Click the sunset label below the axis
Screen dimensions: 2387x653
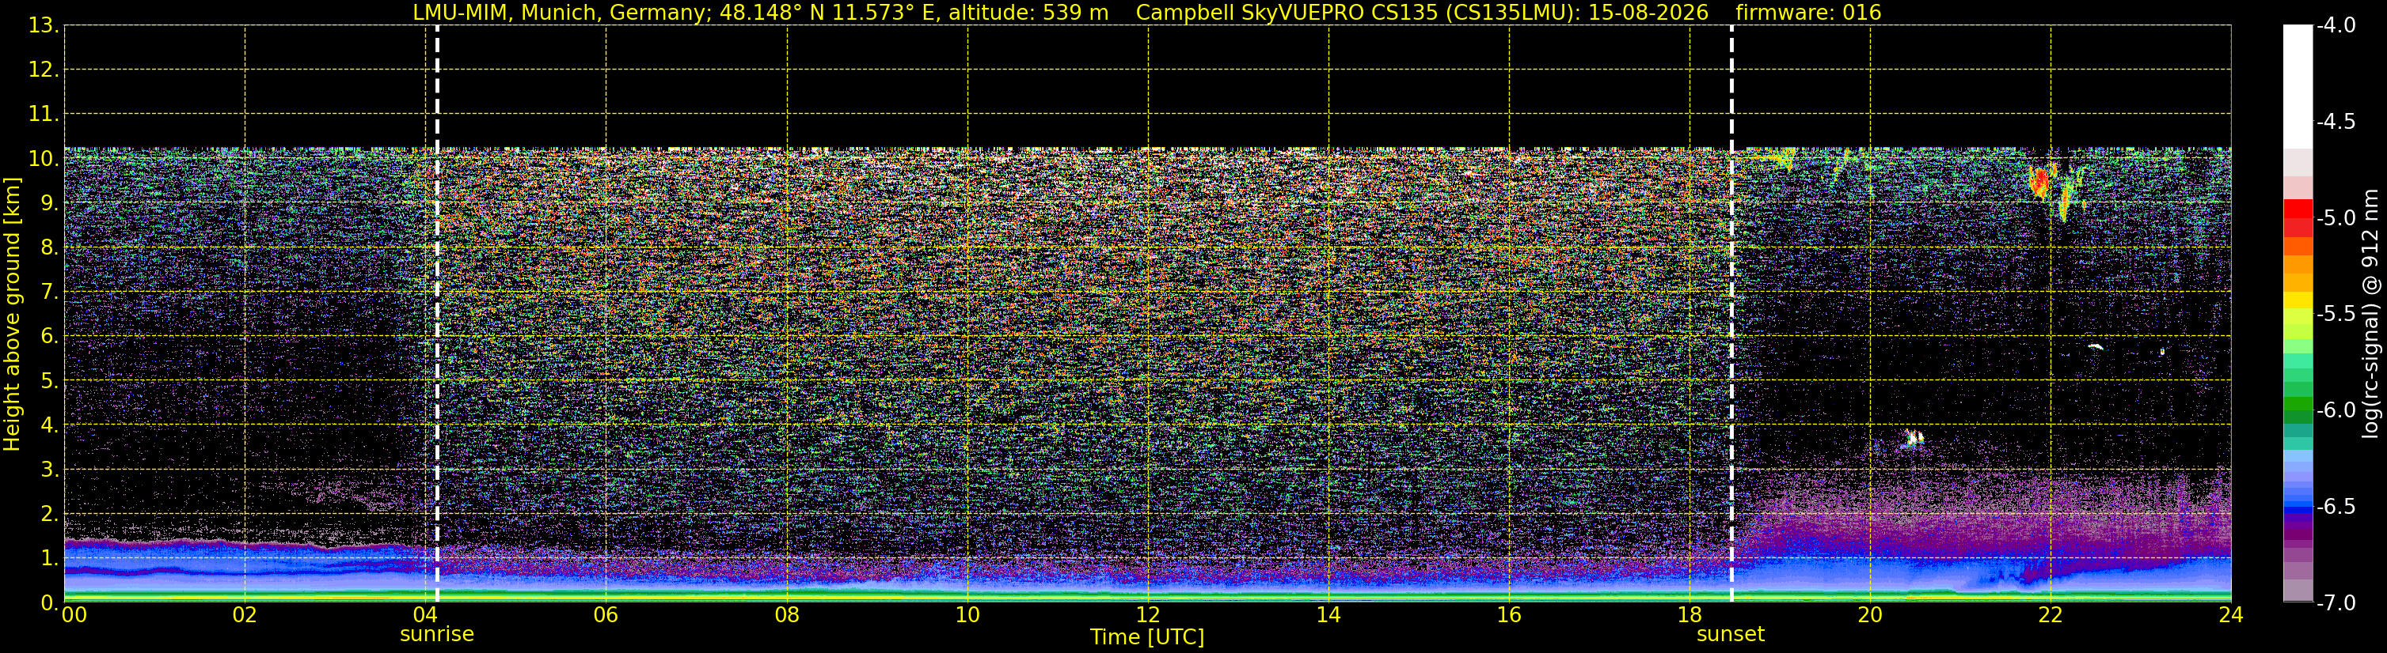coord(1730,635)
